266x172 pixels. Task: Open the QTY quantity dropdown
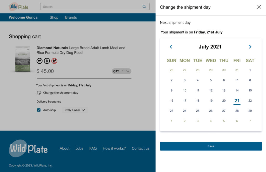click(122, 71)
